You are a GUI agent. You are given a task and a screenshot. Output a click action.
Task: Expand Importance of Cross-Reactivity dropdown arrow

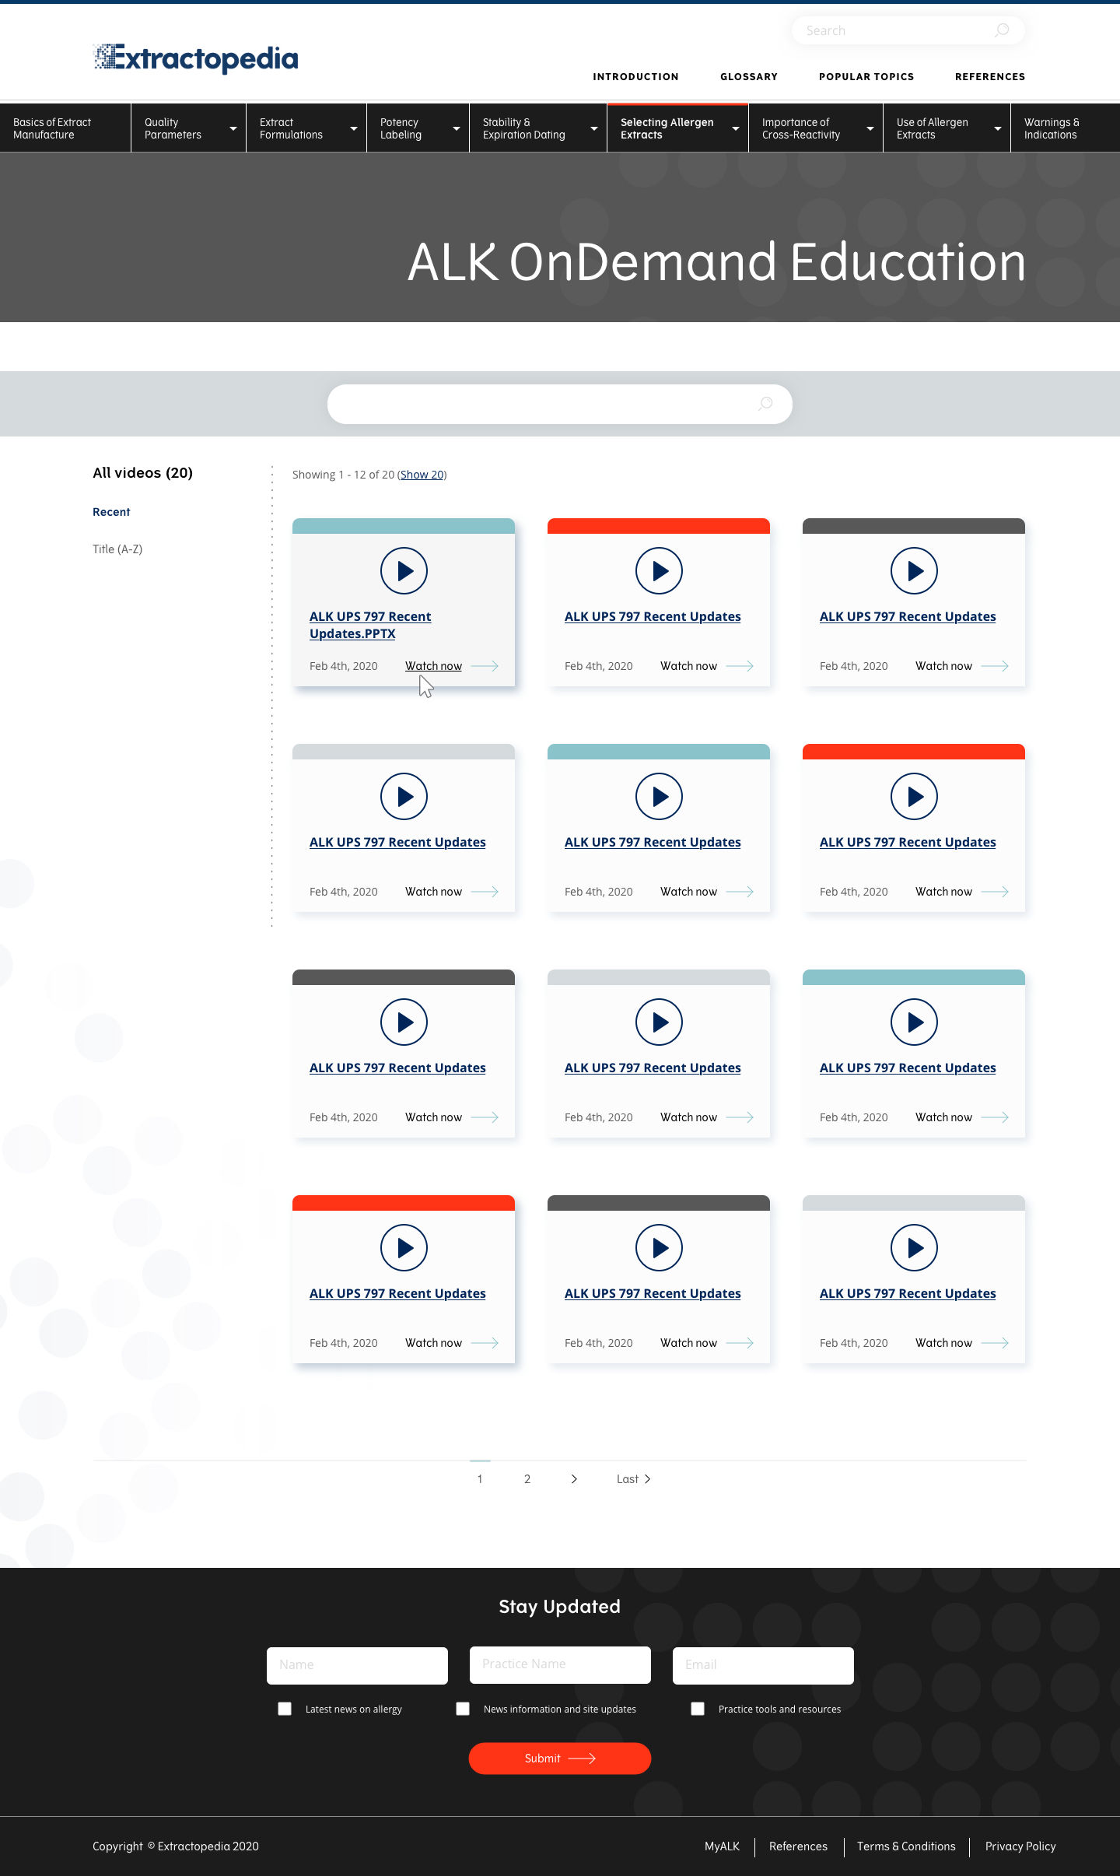[870, 128]
